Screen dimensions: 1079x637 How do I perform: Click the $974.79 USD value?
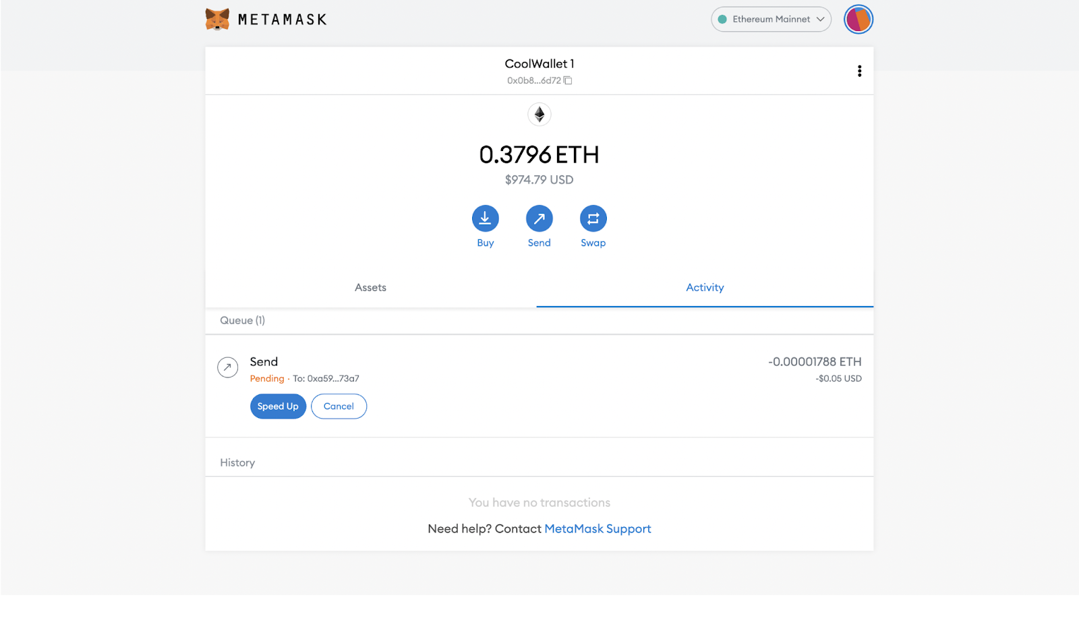[539, 180]
